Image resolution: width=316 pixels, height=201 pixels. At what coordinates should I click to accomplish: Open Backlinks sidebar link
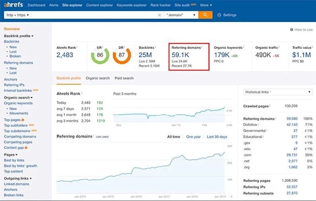pos(12,41)
